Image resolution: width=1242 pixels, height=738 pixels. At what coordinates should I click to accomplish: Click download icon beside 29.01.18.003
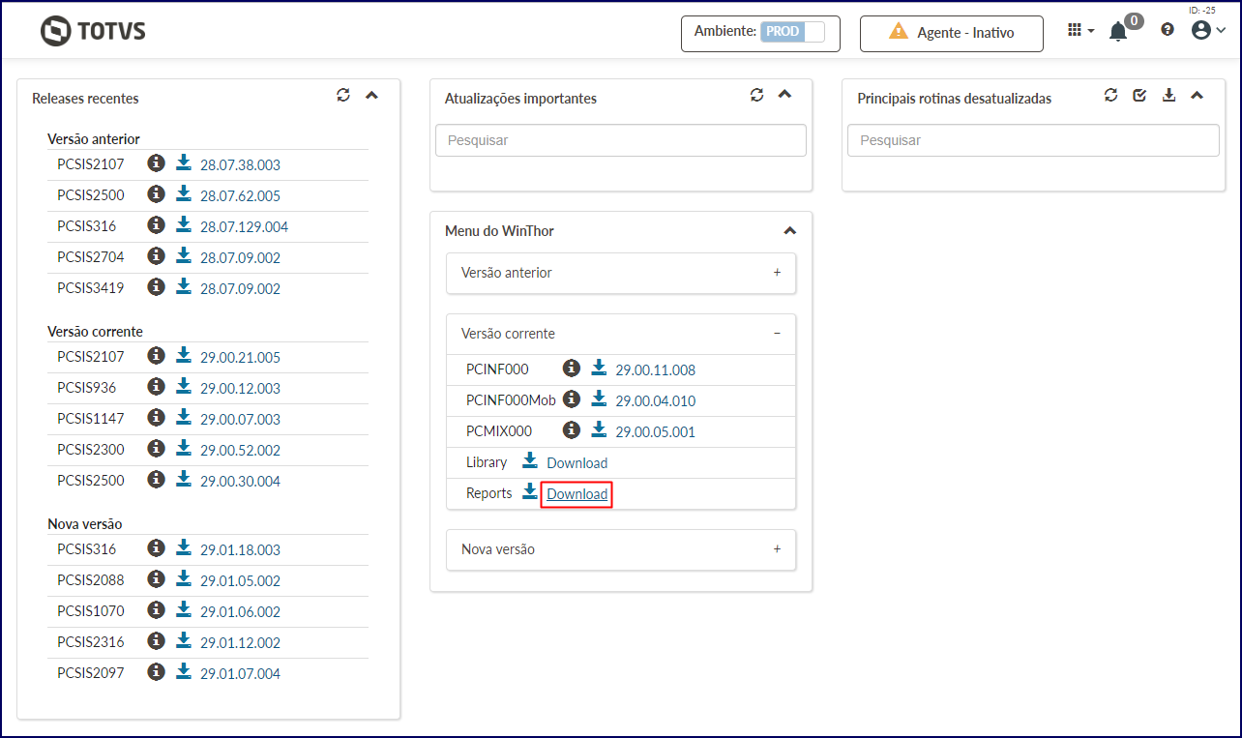(184, 547)
